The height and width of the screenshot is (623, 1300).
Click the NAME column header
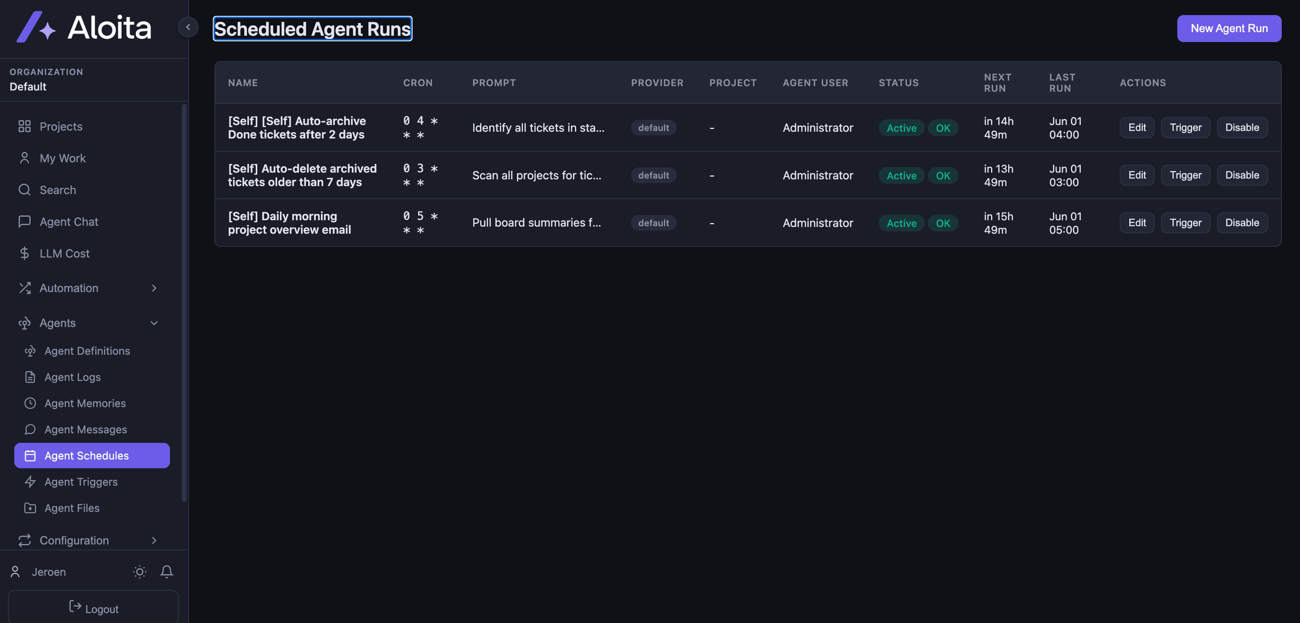pyautogui.click(x=243, y=82)
